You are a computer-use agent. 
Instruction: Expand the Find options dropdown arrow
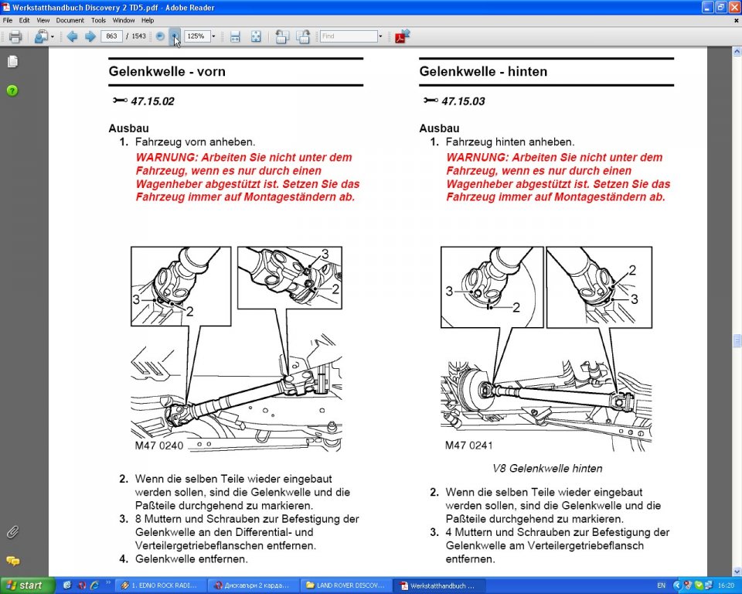pyautogui.click(x=380, y=36)
